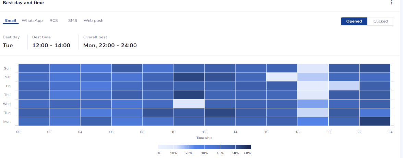
Task: Switch to the Email channel tab
Action: click(x=11, y=21)
